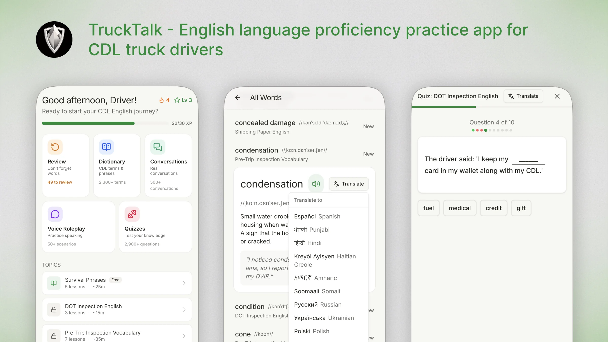Open the Conversations icon
The image size is (608, 342).
click(x=158, y=147)
